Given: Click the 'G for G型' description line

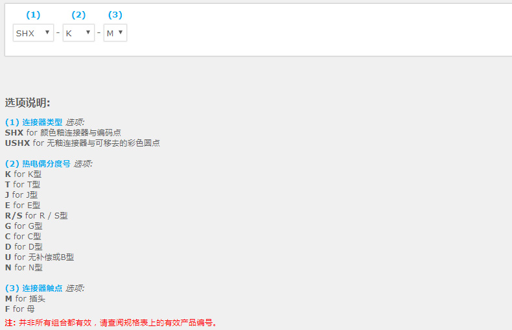Looking at the screenshot, I should tap(23, 226).
